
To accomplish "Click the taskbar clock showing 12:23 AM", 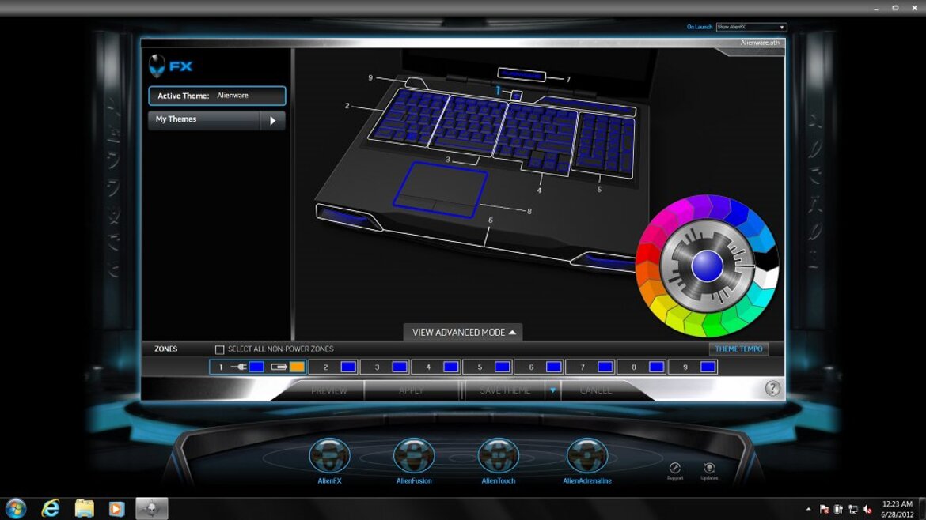I will [x=897, y=510].
